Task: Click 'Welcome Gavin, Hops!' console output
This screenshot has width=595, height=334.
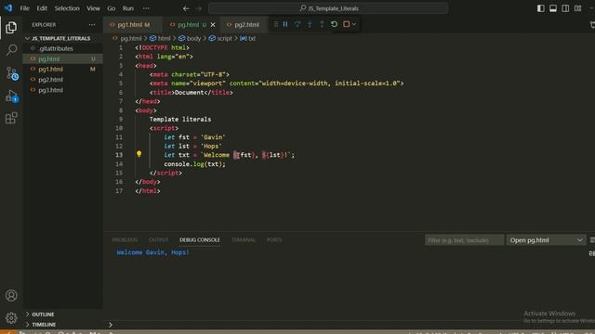Action: (x=152, y=252)
